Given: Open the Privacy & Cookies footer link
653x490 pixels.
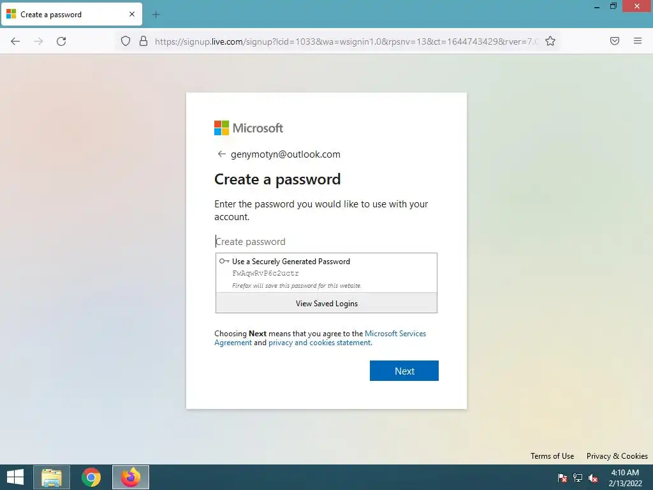Looking at the screenshot, I should (x=617, y=456).
